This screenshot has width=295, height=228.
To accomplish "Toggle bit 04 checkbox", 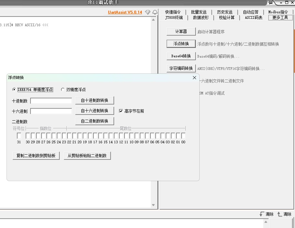I will (x=162, y=136).
